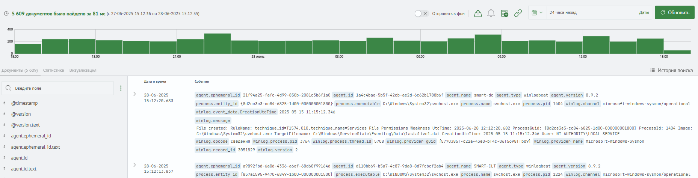
Task: Select the @version field
Action: click(21, 114)
